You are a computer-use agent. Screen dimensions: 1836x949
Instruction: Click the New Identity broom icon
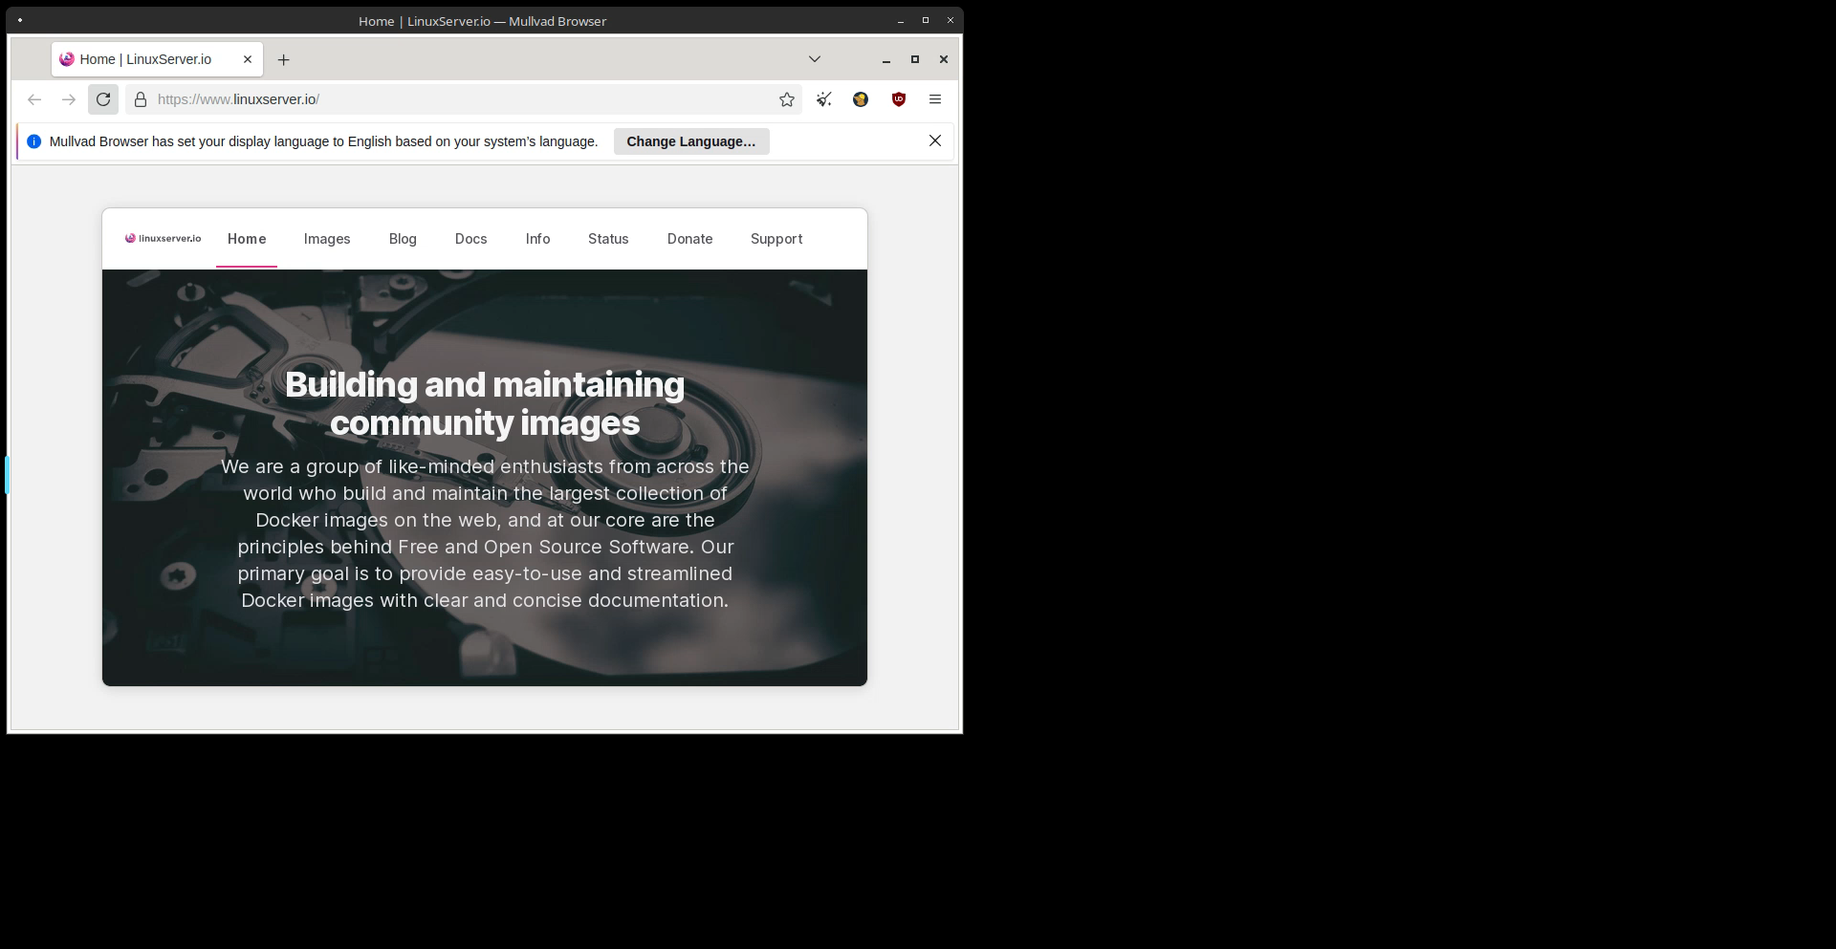823,99
